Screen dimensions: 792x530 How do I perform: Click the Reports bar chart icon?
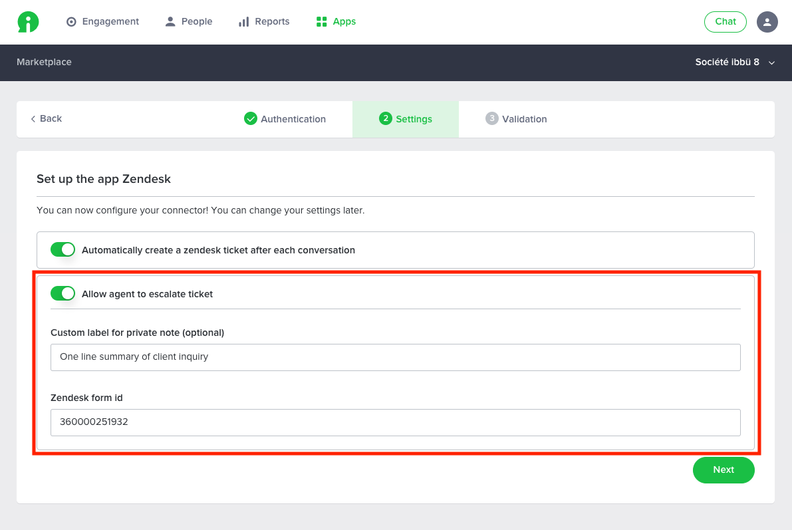tap(244, 22)
